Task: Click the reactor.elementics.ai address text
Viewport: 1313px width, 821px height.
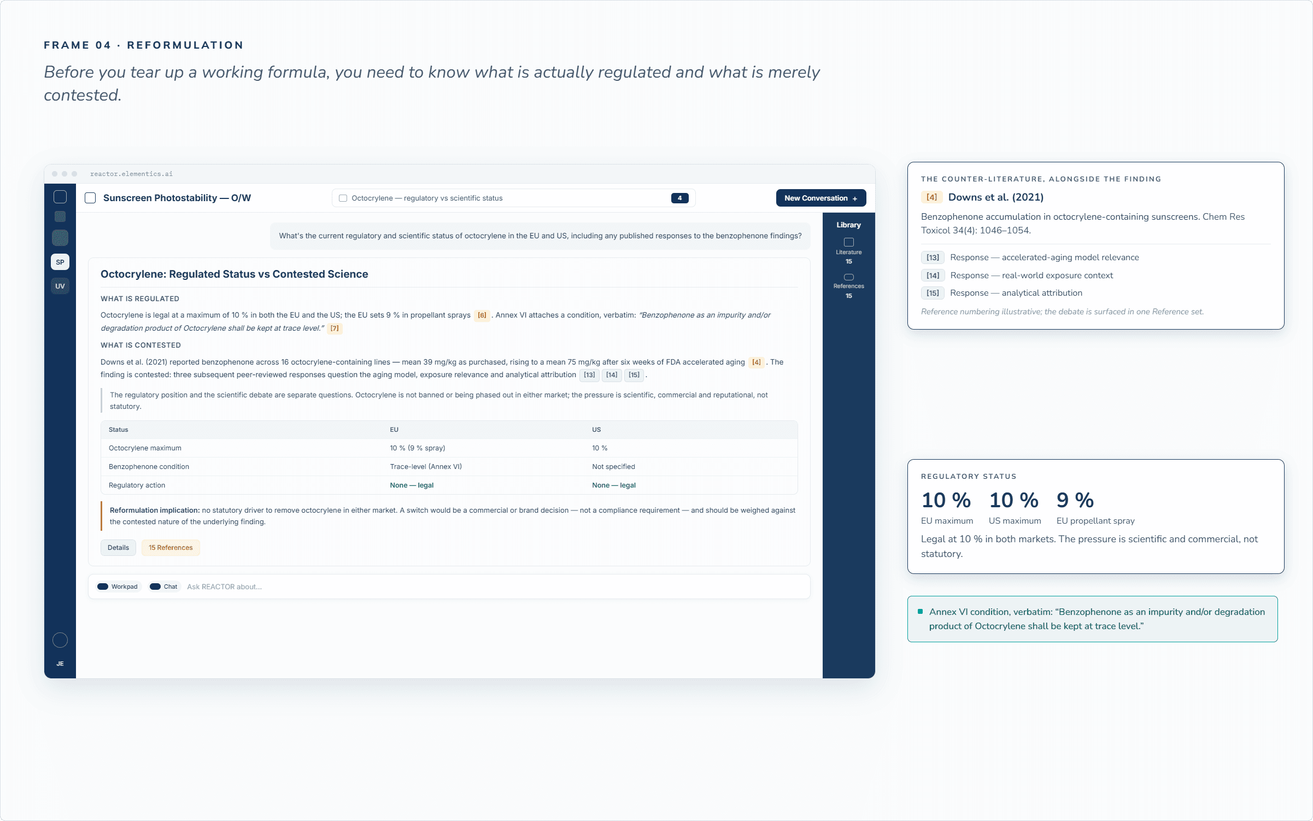Action: point(131,174)
